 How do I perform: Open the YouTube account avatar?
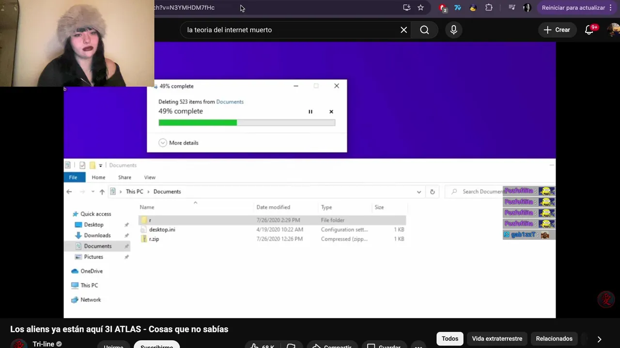pos(613,30)
